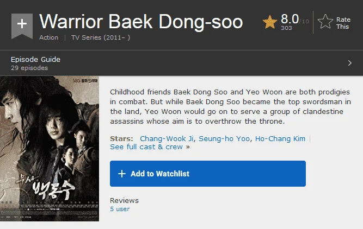Open Seung-ho Yoo's actor page
Viewport: 363px width, 229px height.
tap(224, 138)
